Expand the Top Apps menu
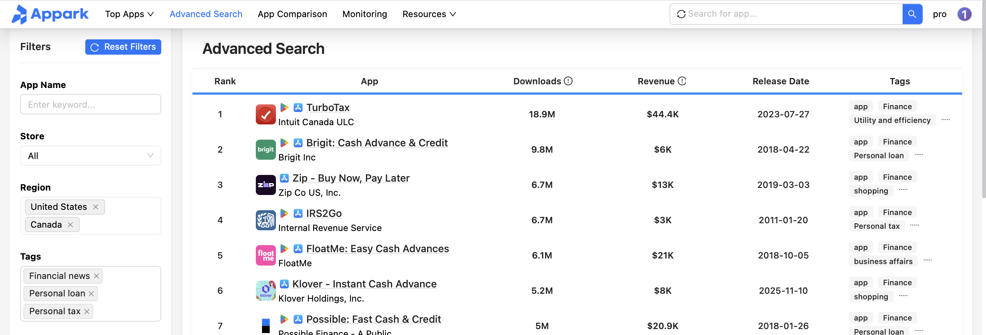 [x=129, y=14]
